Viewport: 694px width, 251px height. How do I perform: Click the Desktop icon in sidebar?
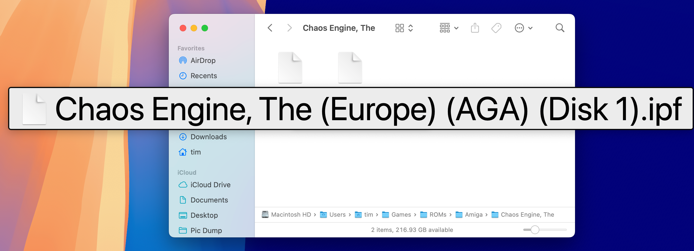tap(183, 215)
